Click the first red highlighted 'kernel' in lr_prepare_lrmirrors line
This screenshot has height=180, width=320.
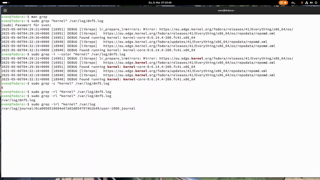pyautogui.click(x=197, y=58)
